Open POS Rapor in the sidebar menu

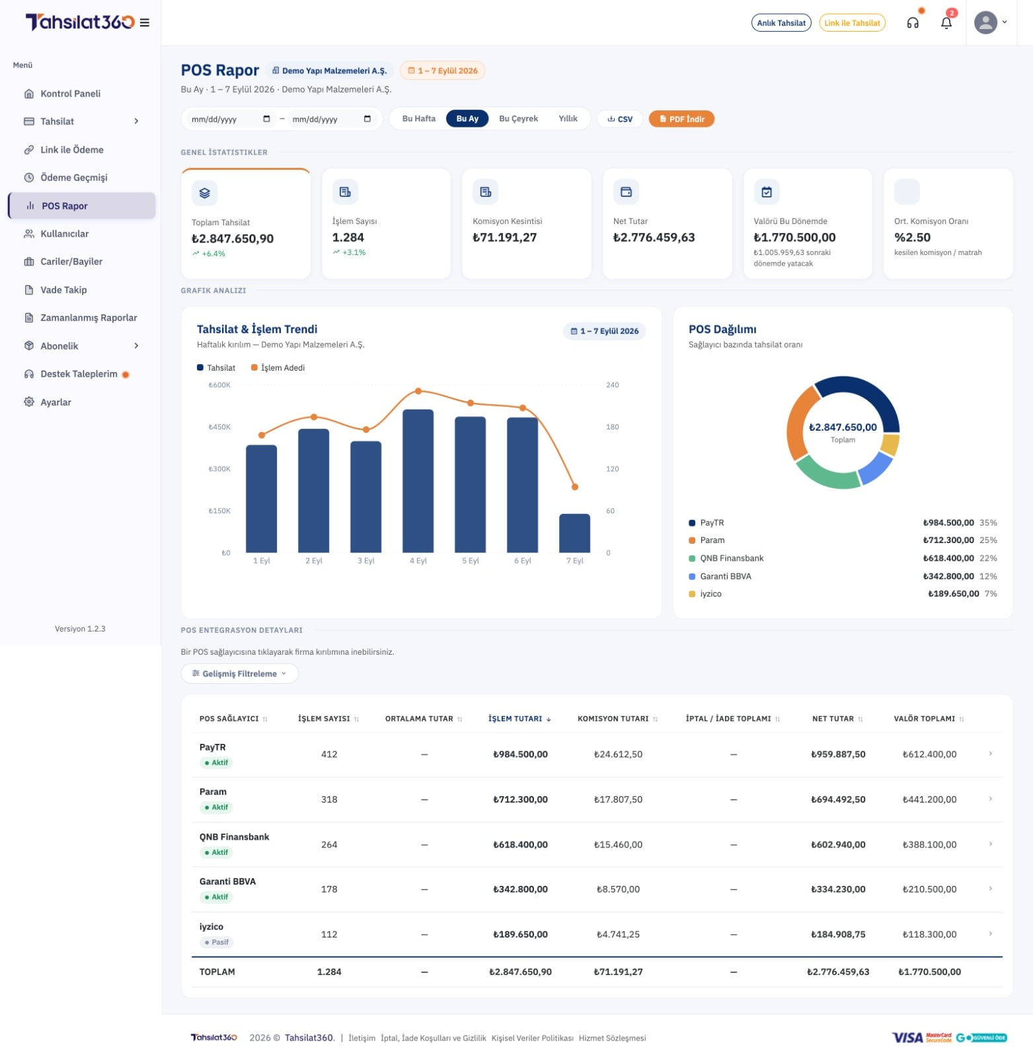82,206
